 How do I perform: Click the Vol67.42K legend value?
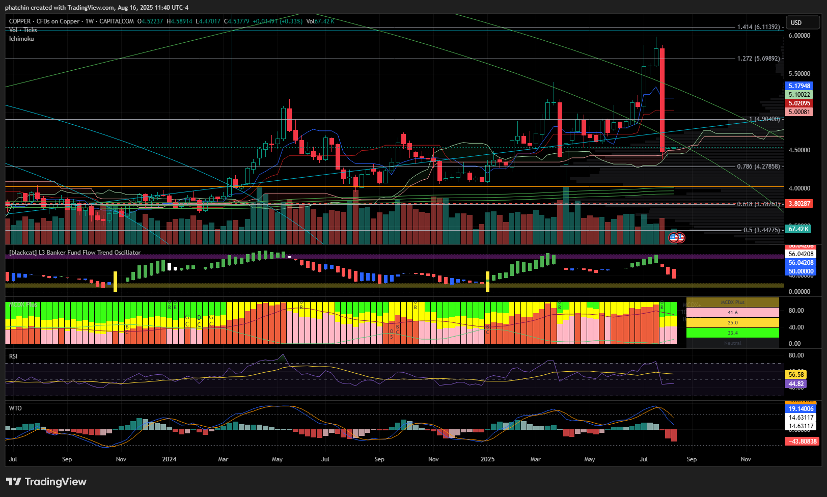point(320,21)
